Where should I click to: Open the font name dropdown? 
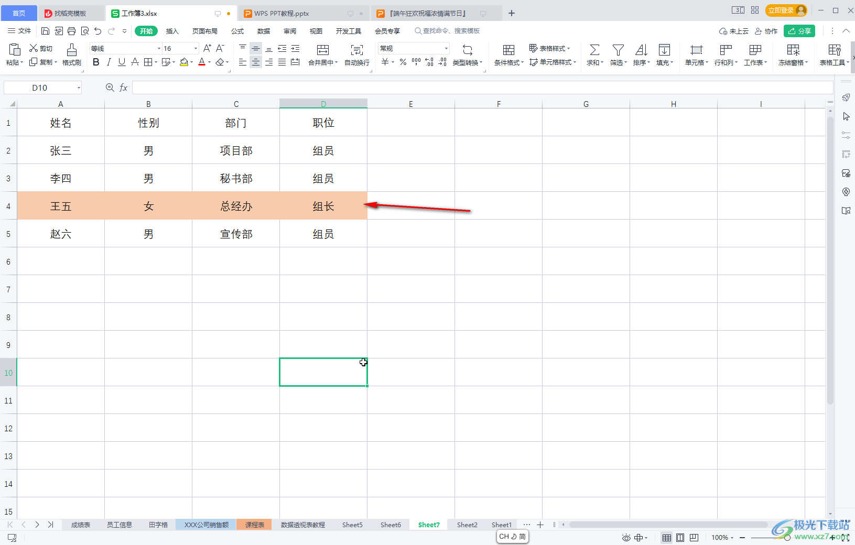[159, 48]
